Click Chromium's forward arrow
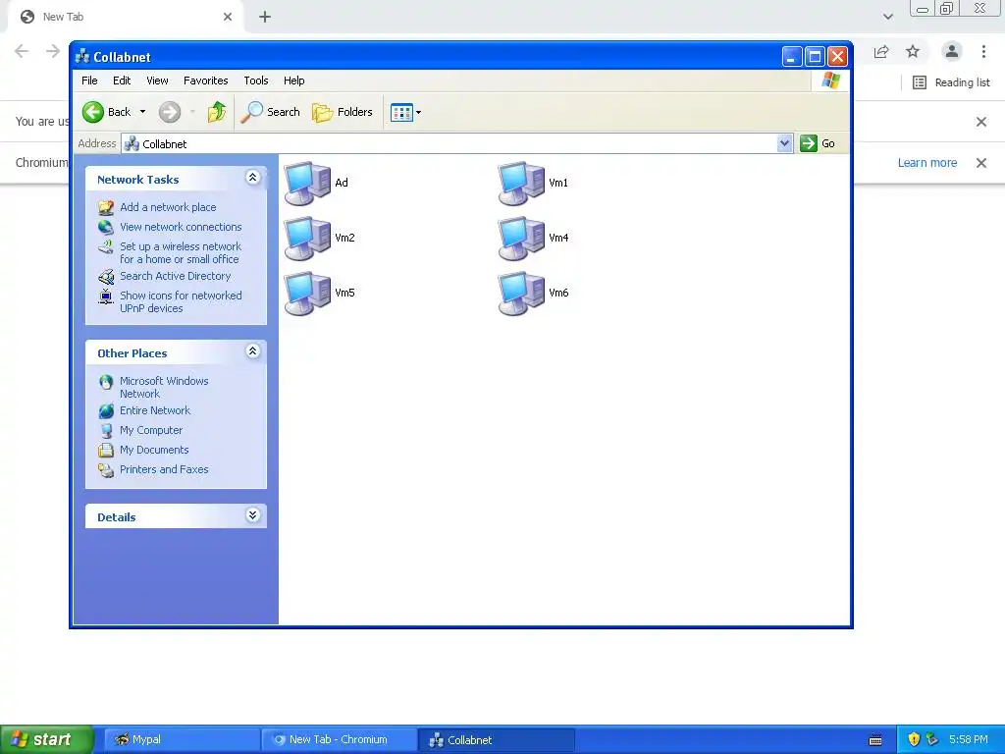The width and height of the screenshot is (1005, 754). point(53,51)
